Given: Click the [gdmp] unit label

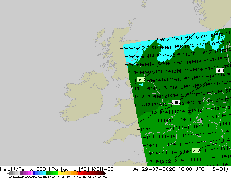Looking at the screenshot, I should 70,169.
